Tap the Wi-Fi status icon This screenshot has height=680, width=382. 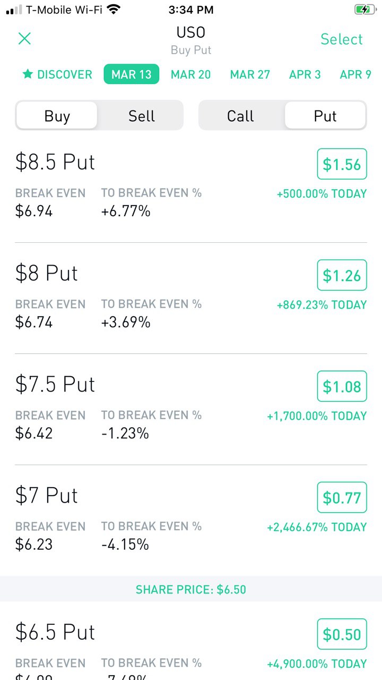pyautogui.click(x=113, y=9)
